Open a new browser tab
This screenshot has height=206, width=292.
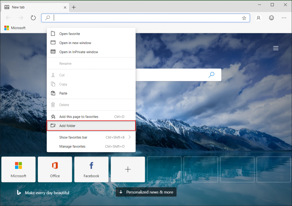click(x=74, y=7)
